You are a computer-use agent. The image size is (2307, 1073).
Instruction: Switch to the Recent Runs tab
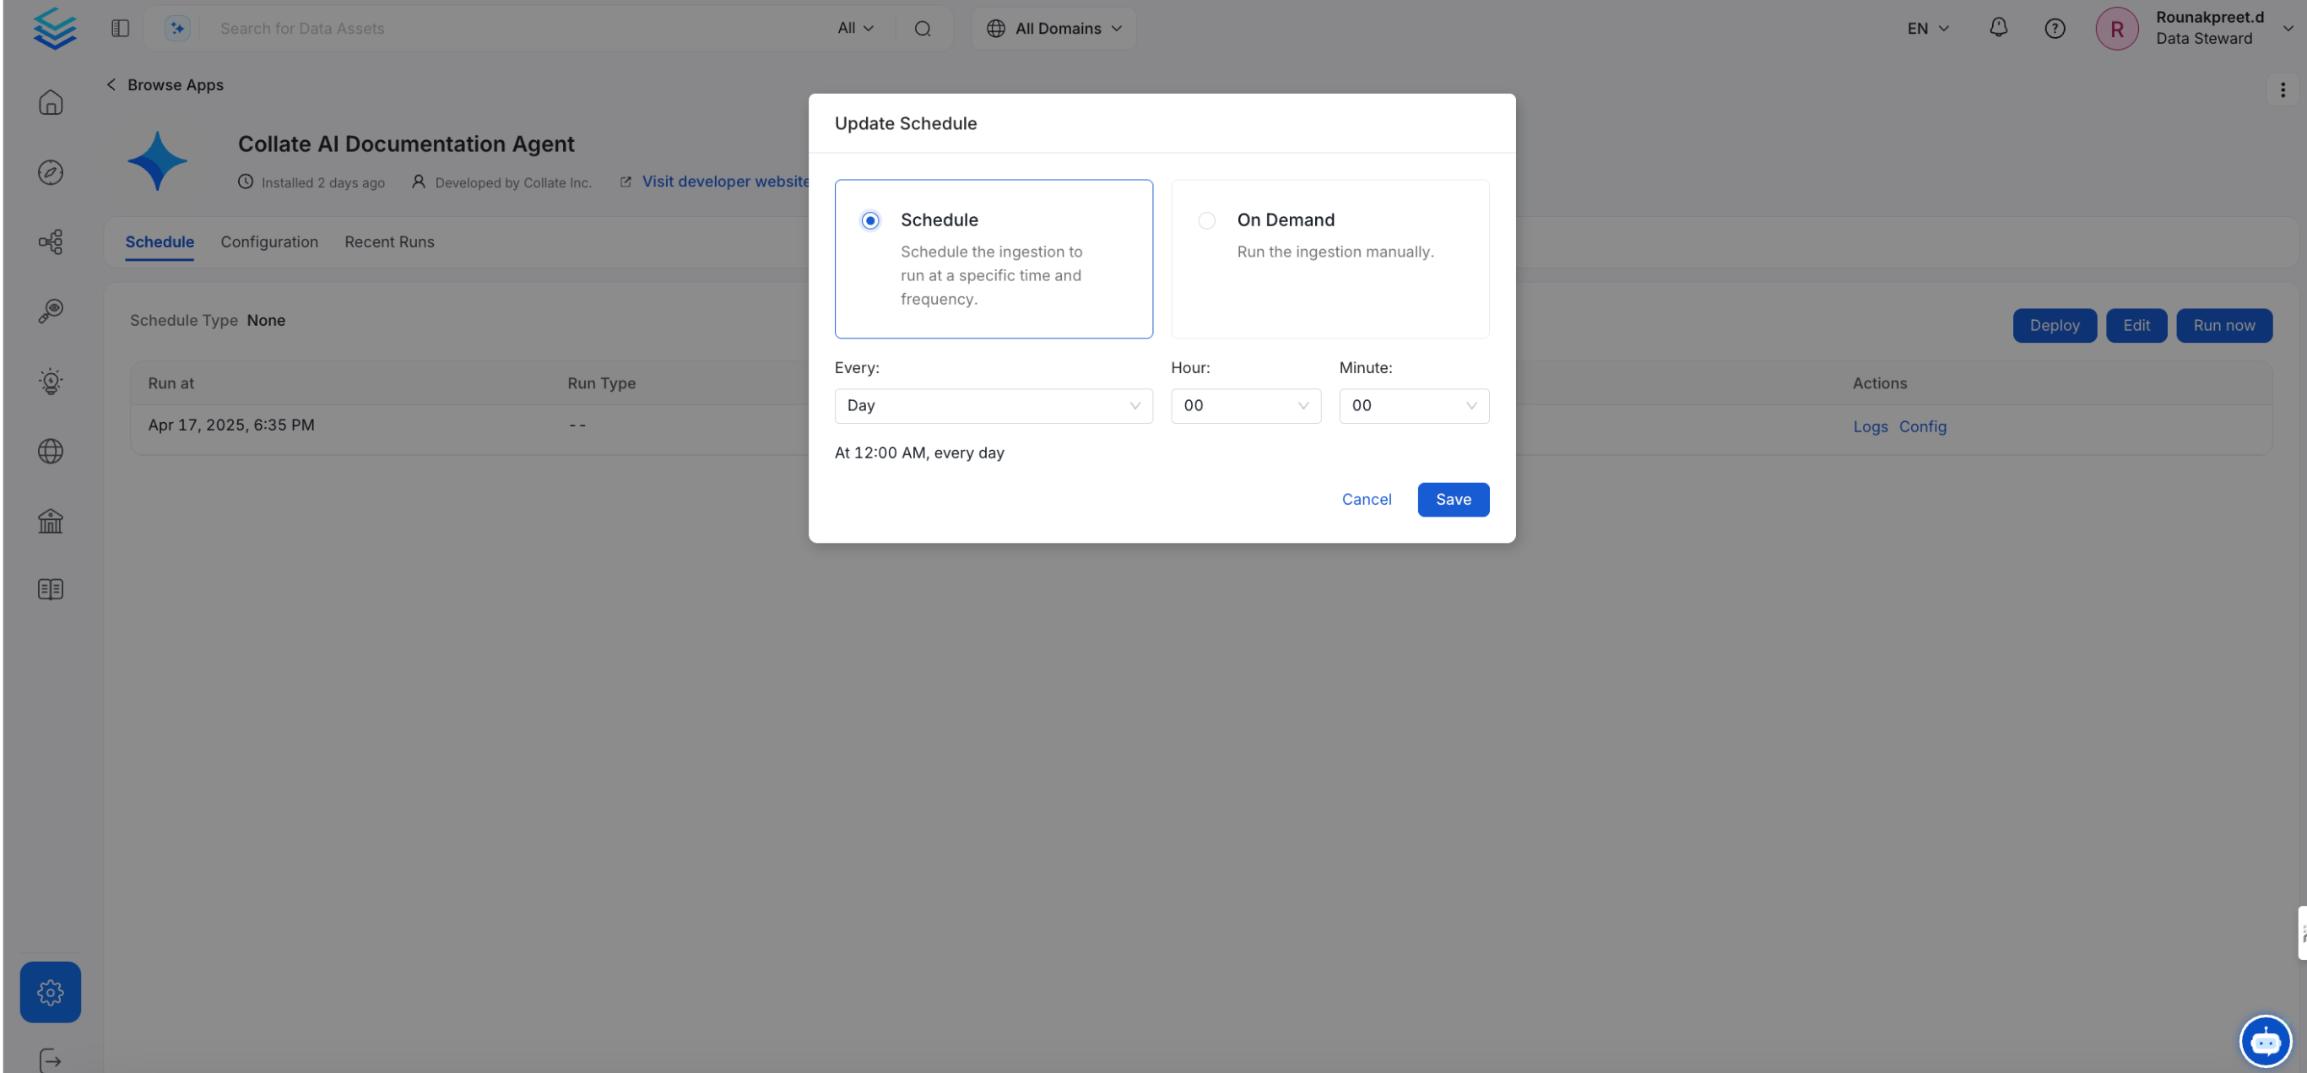click(x=388, y=241)
